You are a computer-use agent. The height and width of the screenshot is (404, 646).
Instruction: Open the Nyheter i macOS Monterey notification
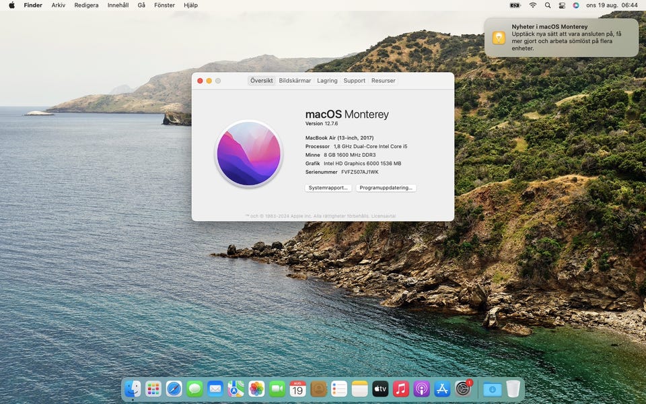[561, 38]
